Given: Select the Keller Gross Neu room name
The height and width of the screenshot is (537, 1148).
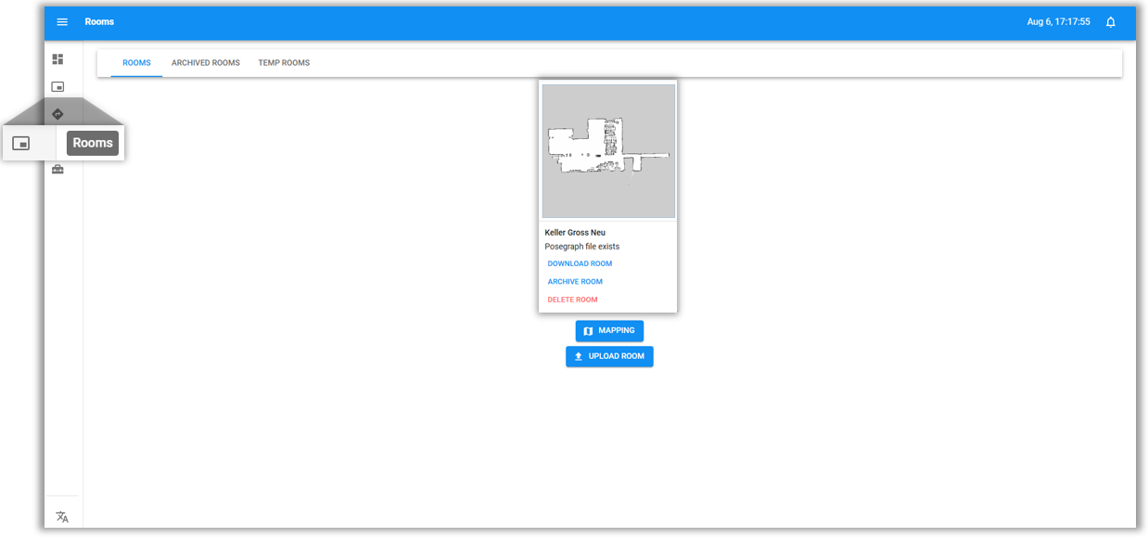Looking at the screenshot, I should [575, 233].
